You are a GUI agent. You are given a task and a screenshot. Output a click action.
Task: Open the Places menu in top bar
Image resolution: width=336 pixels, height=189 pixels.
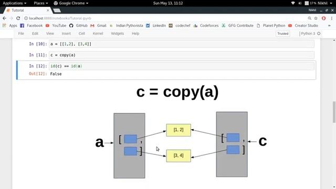pos(41,3)
